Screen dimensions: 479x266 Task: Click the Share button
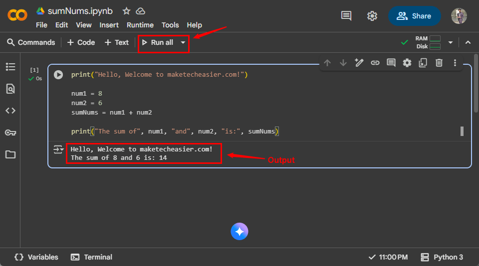tap(414, 16)
